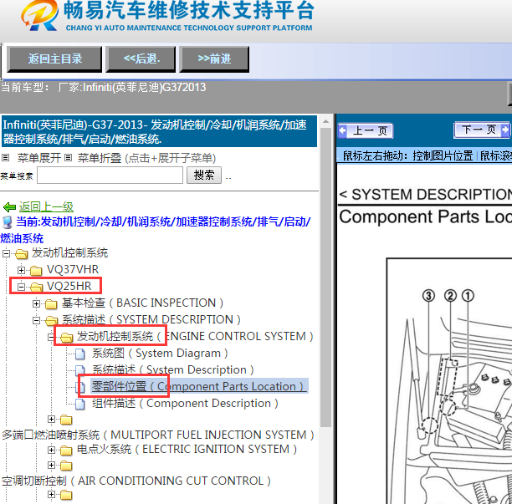Click blue Infiniti G37-2013 header banner
This screenshot has width=512, height=504.
pyautogui.click(x=159, y=131)
